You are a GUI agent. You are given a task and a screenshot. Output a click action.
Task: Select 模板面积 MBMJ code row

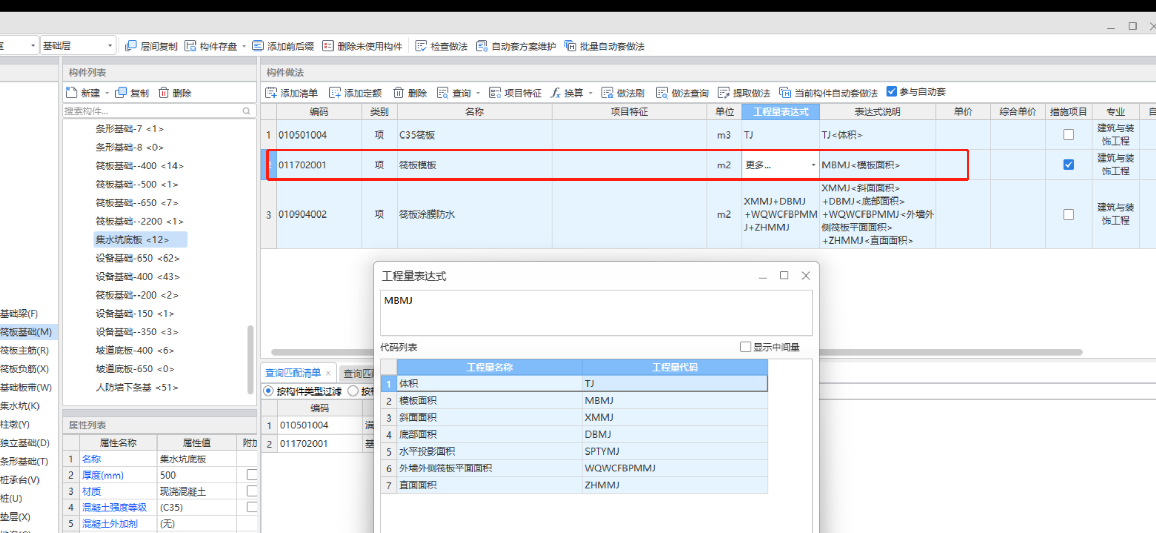[574, 400]
